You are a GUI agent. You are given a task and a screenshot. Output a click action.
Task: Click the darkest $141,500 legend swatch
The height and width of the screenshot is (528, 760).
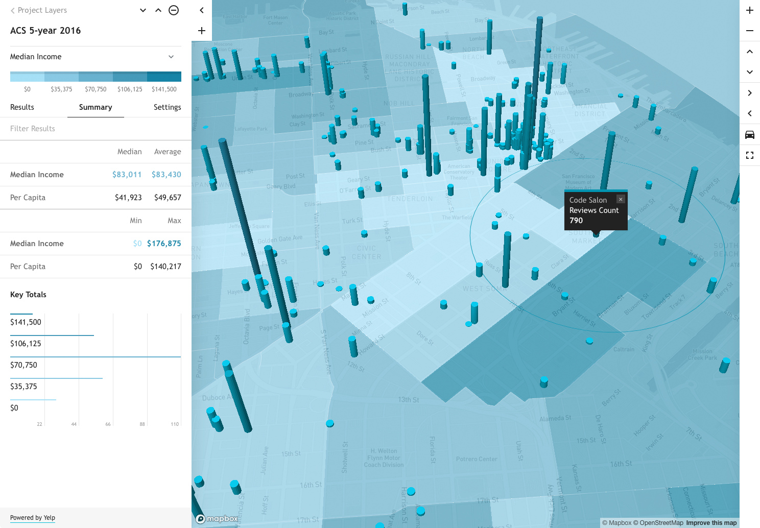[x=164, y=77]
